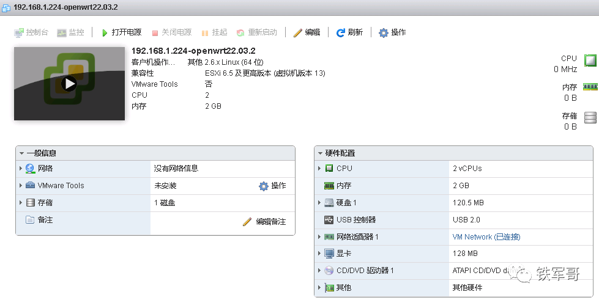Click the VM console preview thumbnail play button
This screenshot has width=599, height=300.
point(69,84)
